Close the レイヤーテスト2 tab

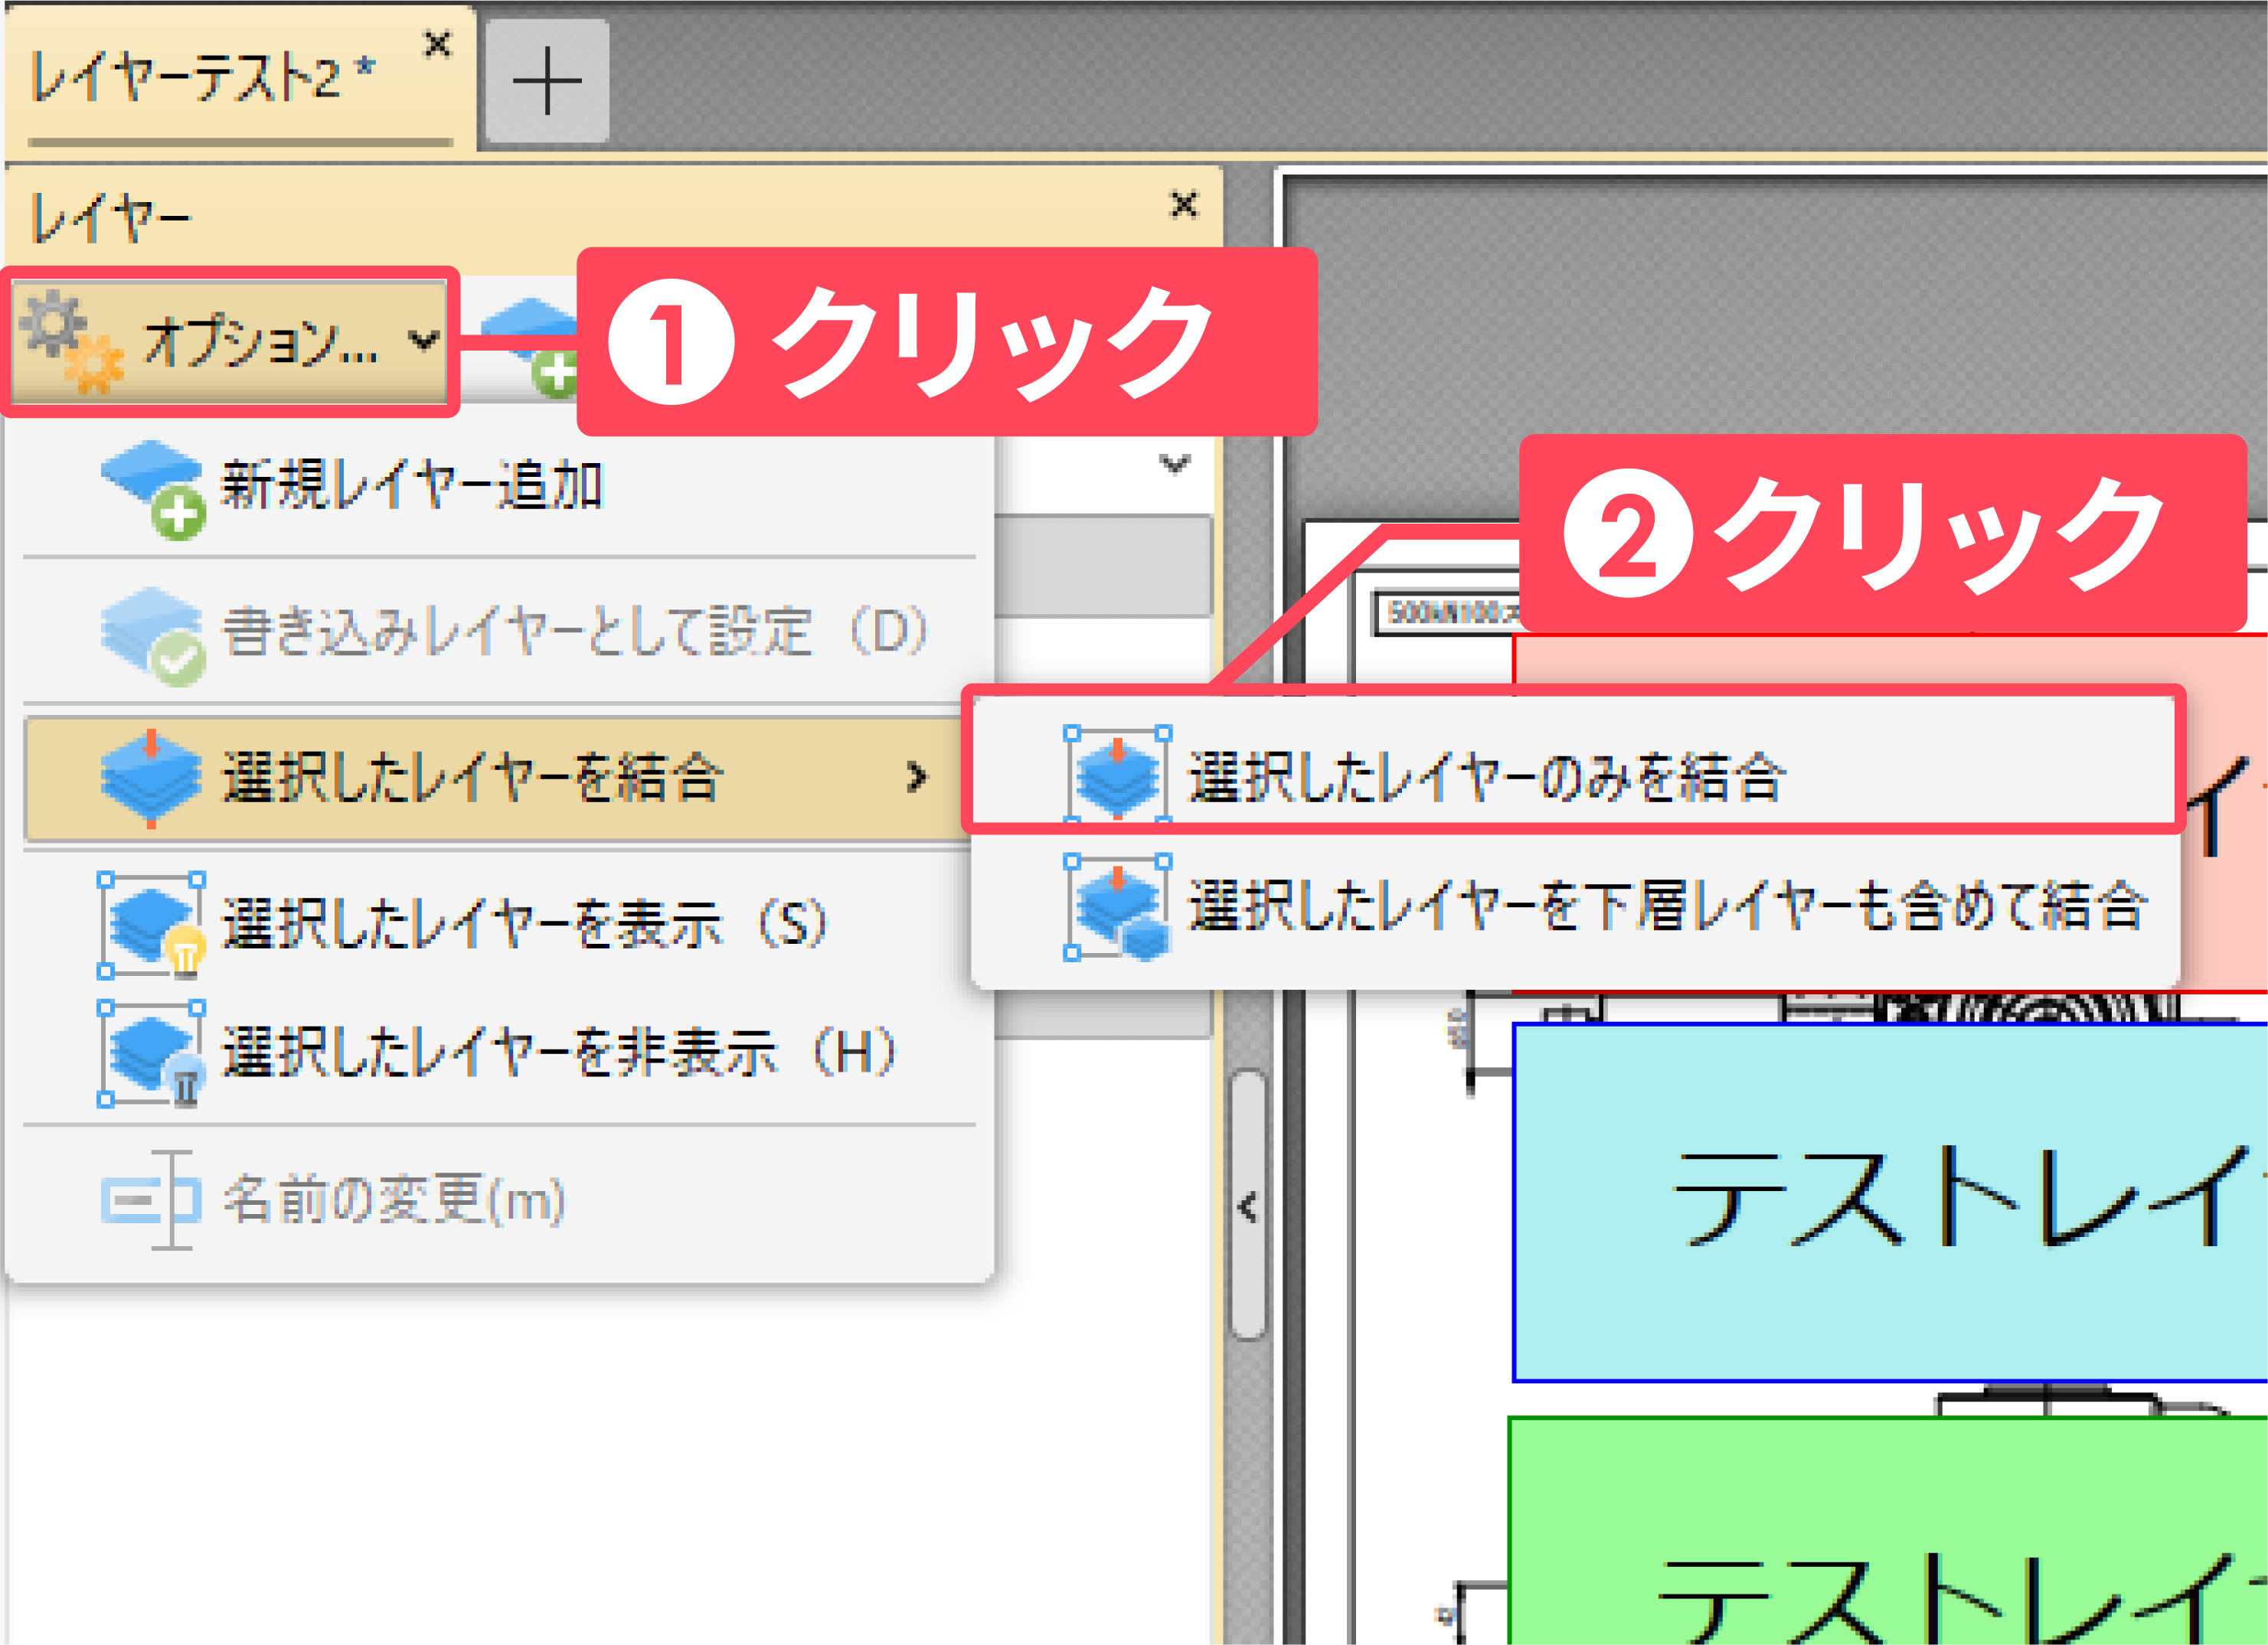point(438,44)
